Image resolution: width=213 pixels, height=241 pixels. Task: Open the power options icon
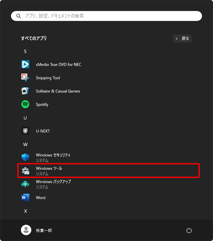point(189,230)
